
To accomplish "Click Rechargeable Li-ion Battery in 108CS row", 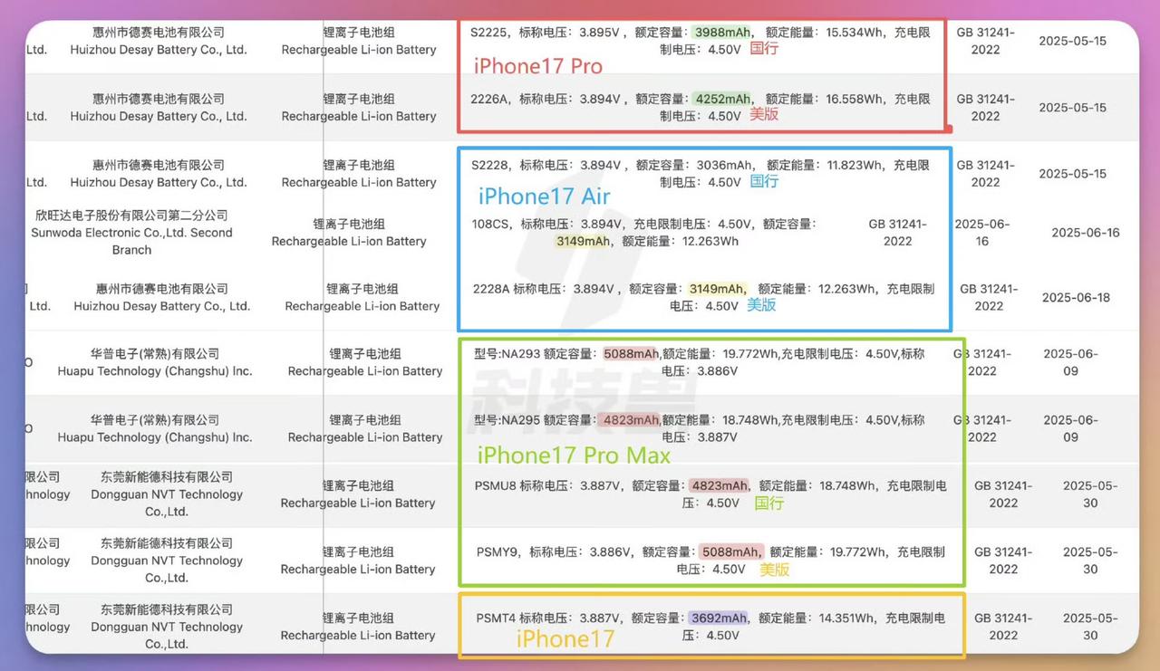I will (349, 241).
